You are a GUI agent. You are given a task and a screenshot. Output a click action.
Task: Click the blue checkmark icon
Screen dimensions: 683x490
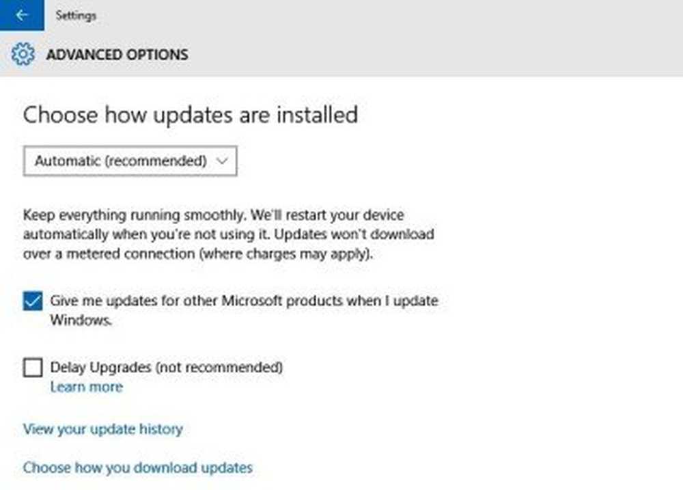[33, 301]
